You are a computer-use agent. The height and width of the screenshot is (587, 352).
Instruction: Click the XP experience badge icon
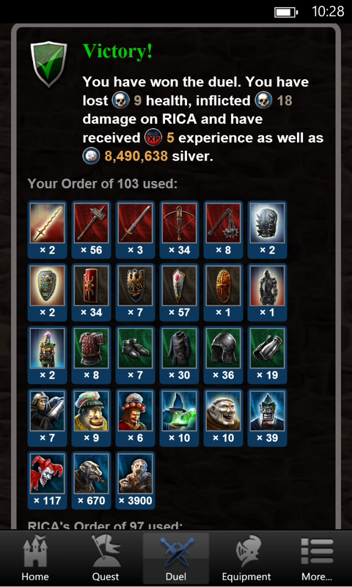153,138
